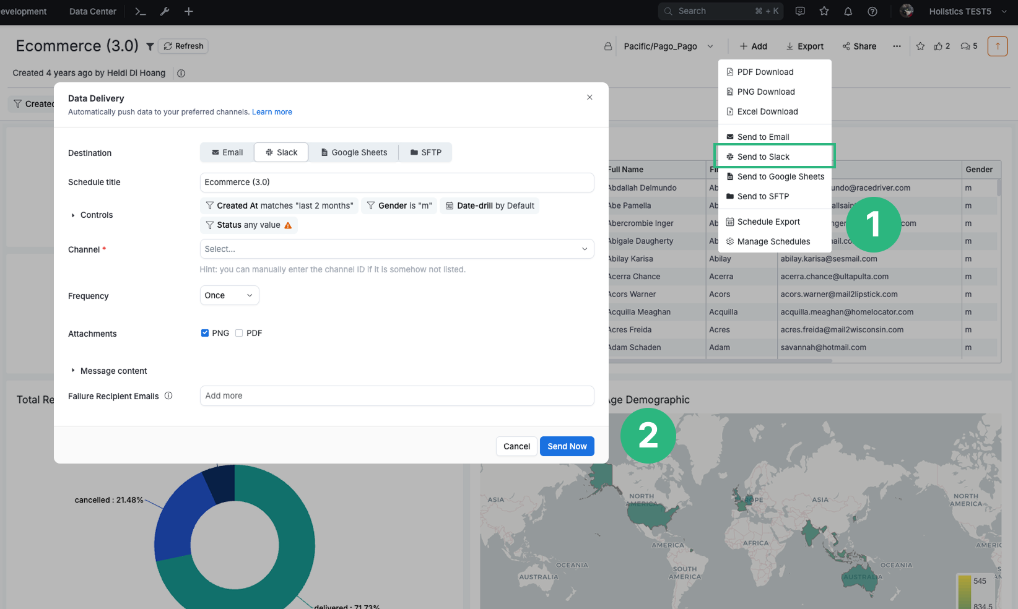This screenshot has height=609, width=1018.
Task: Select Schedule Export from the export menu
Action: [768, 222]
